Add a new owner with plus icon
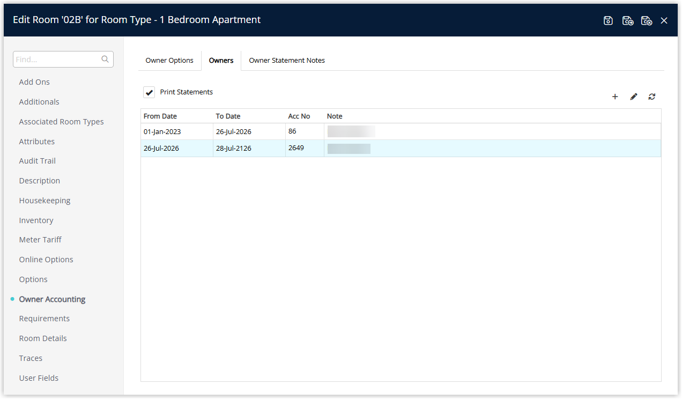682x399 pixels. click(x=615, y=97)
